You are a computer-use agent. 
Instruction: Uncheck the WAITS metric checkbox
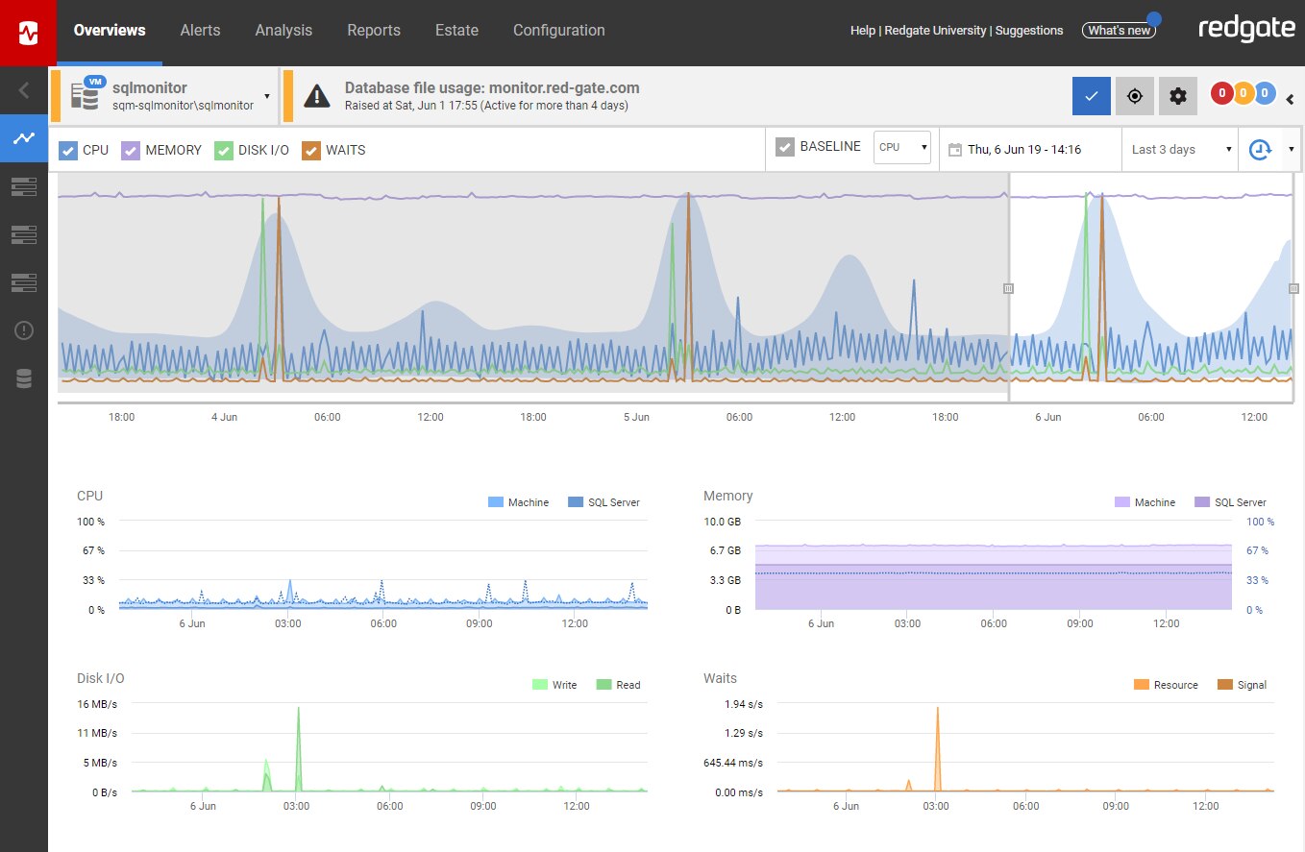pyautogui.click(x=311, y=150)
